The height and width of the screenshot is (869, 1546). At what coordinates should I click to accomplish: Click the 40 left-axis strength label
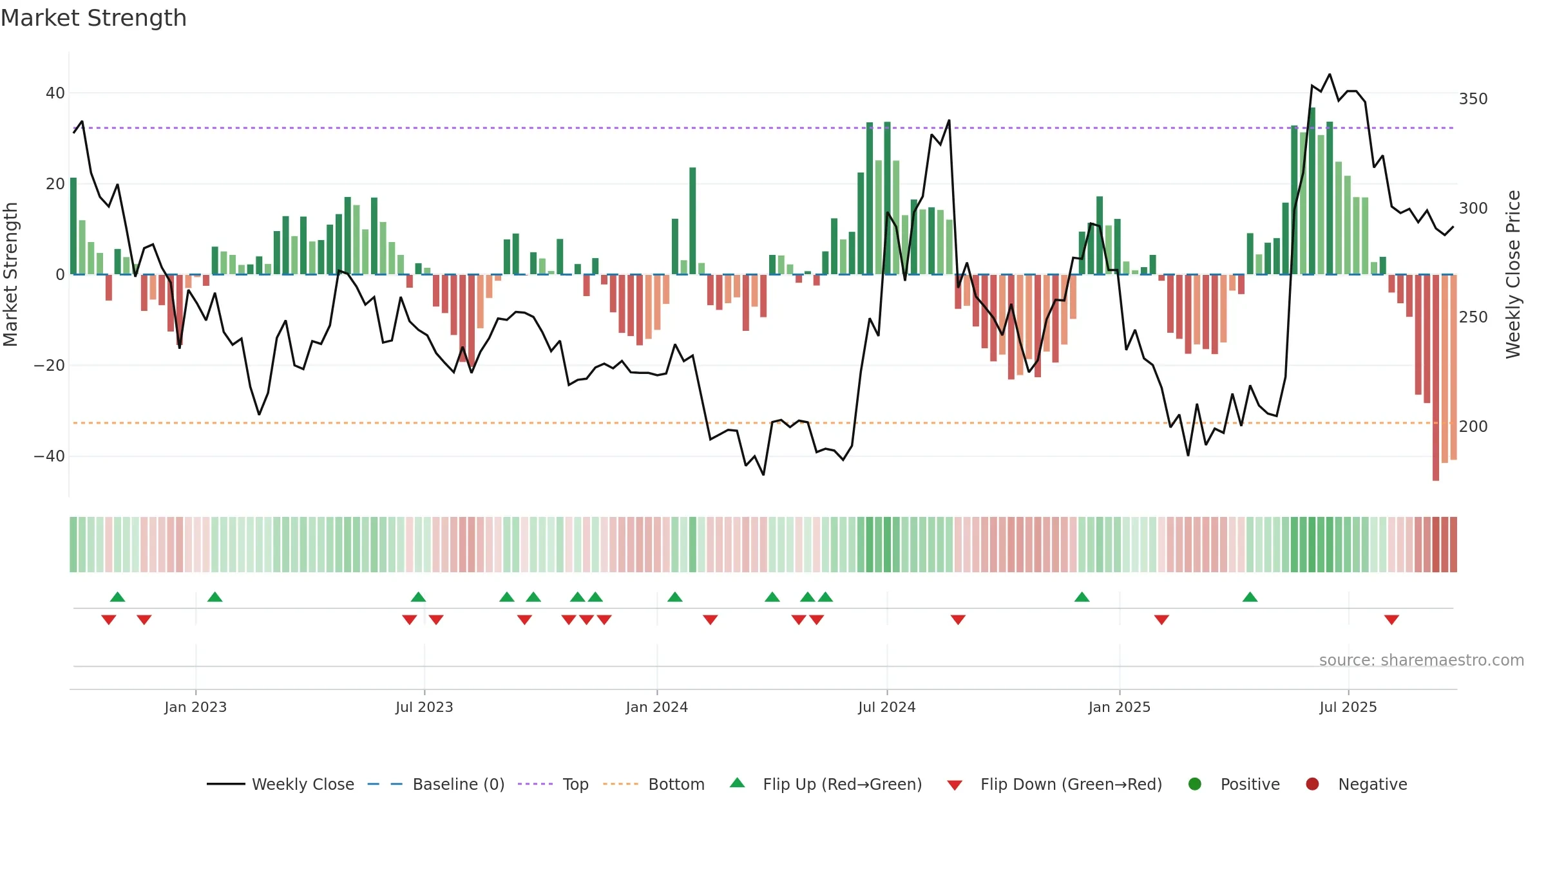(x=55, y=93)
